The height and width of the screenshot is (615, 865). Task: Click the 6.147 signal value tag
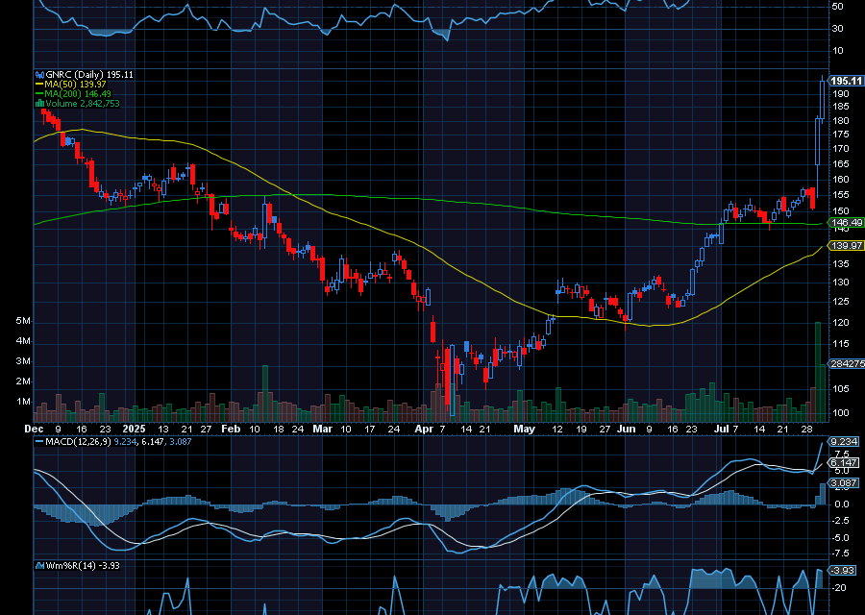[844, 463]
